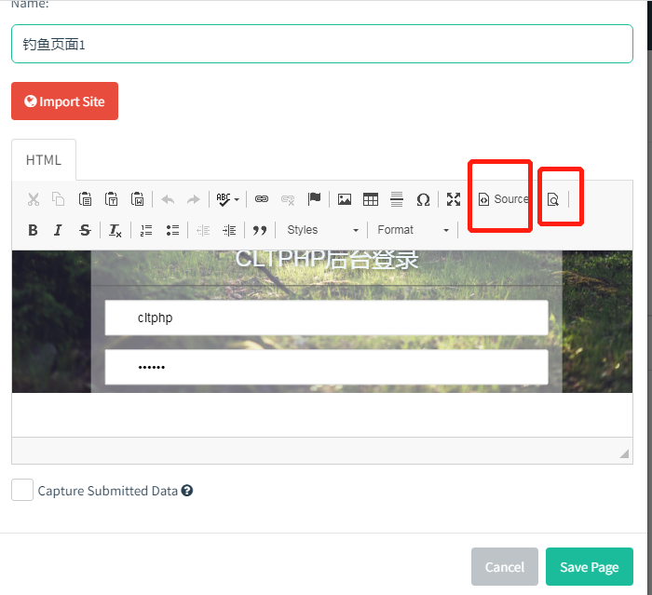Toggle strikethrough formatting
The width and height of the screenshot is (652, 595).
click(x=85, y=230)
